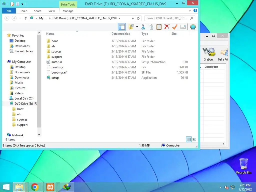Switch to the View ribbon tab

[51, 11]
